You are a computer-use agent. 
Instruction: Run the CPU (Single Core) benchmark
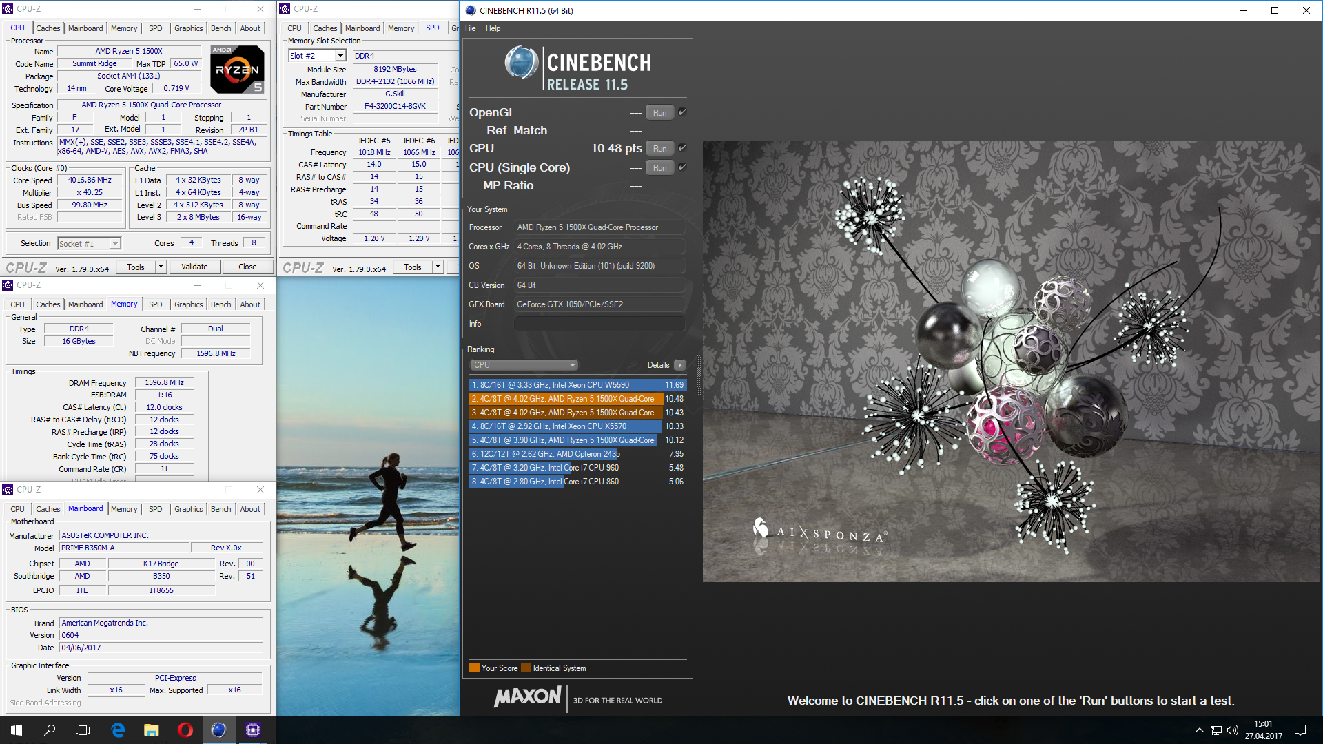click(659, 168)
